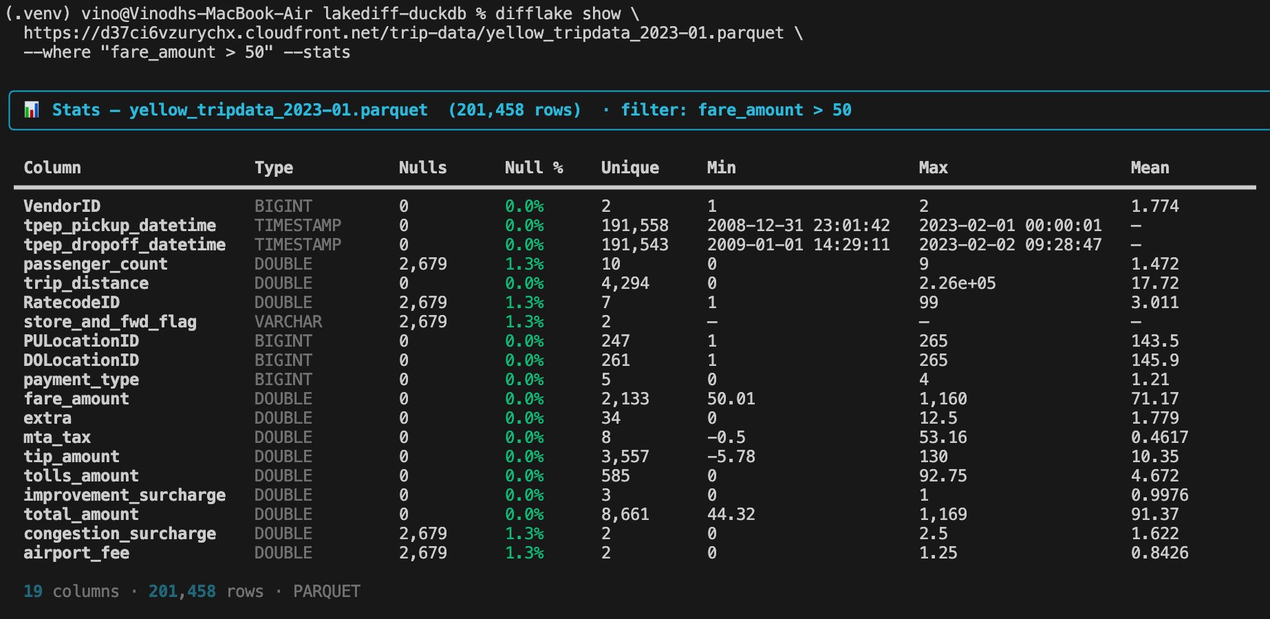The width and height of the screenshot is (1270, 619).
Task: Click the Mean column header
Action: click(x=1150, y=168)
